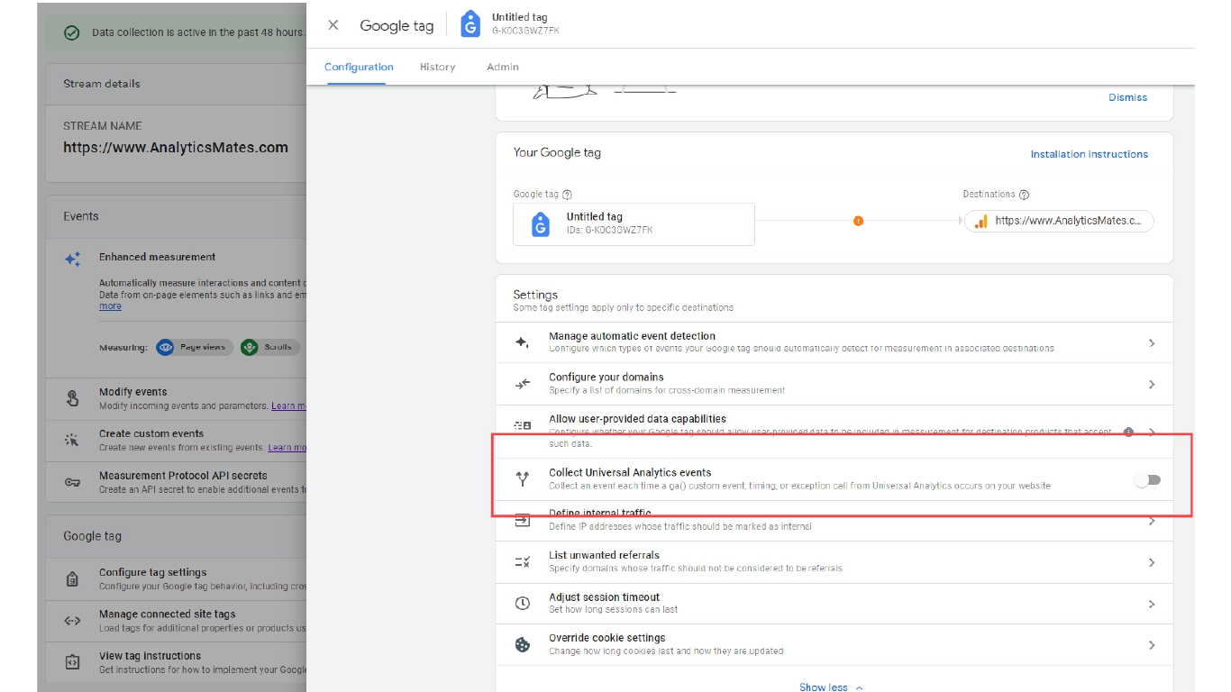1231x692 pixels.
Task: Click Enhanced measurement sparkle icon in background page
Action: coord(72,259)
